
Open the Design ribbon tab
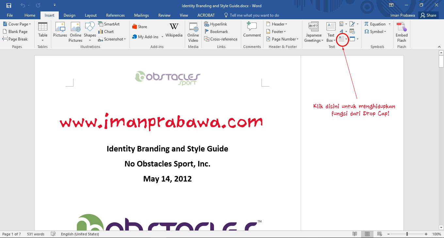pos(69,15)
